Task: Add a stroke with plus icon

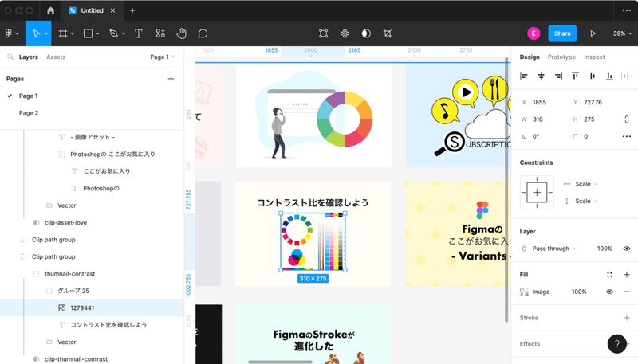Action: tap(627, 318)
